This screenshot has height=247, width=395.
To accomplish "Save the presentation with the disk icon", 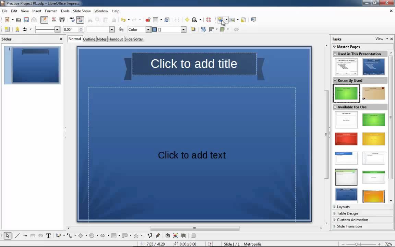I will click(26, 20).
